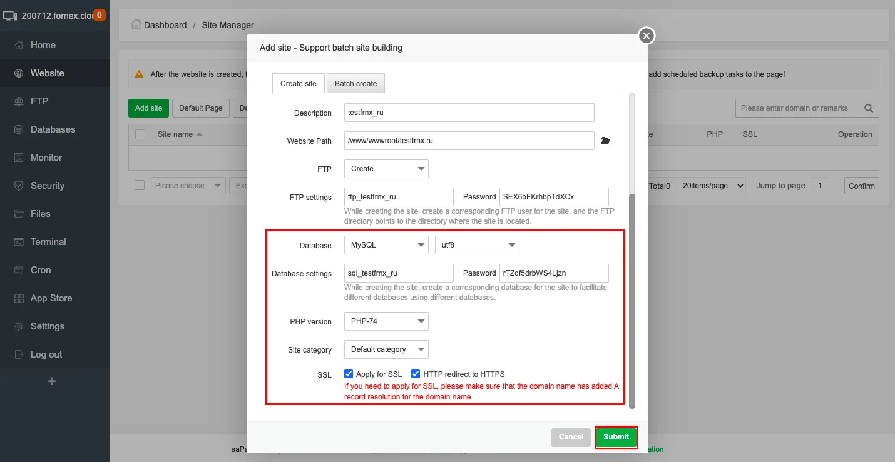
Task: Click the Databases sidebar icon
Action: [x=19, y=129]
